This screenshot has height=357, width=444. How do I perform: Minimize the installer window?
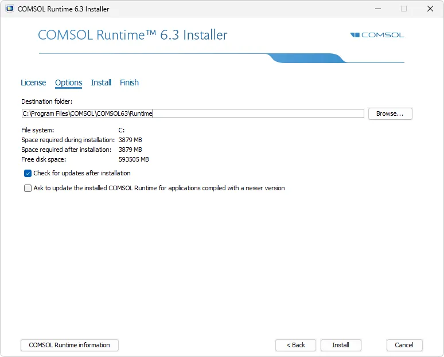pyautogui.click(x=377, y=9)
